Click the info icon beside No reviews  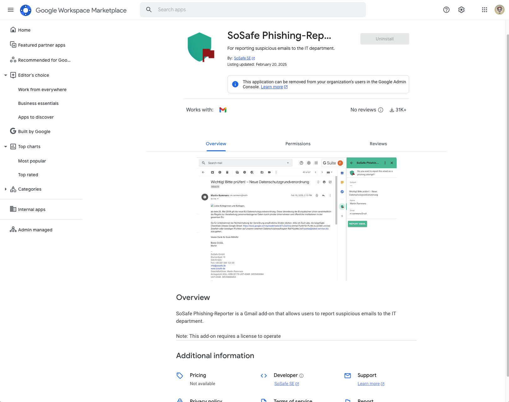[381, 110]
